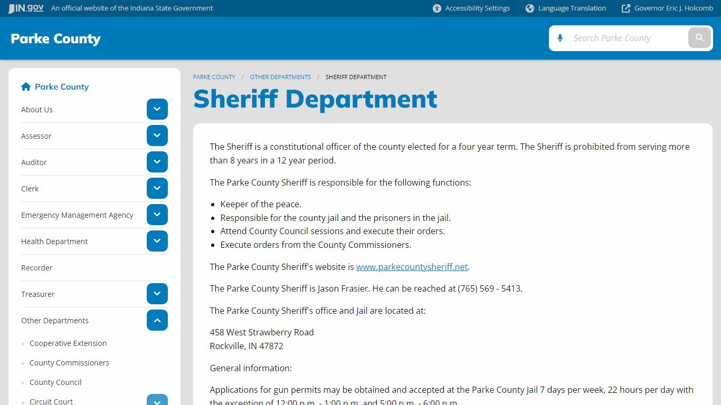This screenshot has width=721, height=405.
Task: Click the 'Keeper of the peace.' bullet
Action: click(261, 204)
